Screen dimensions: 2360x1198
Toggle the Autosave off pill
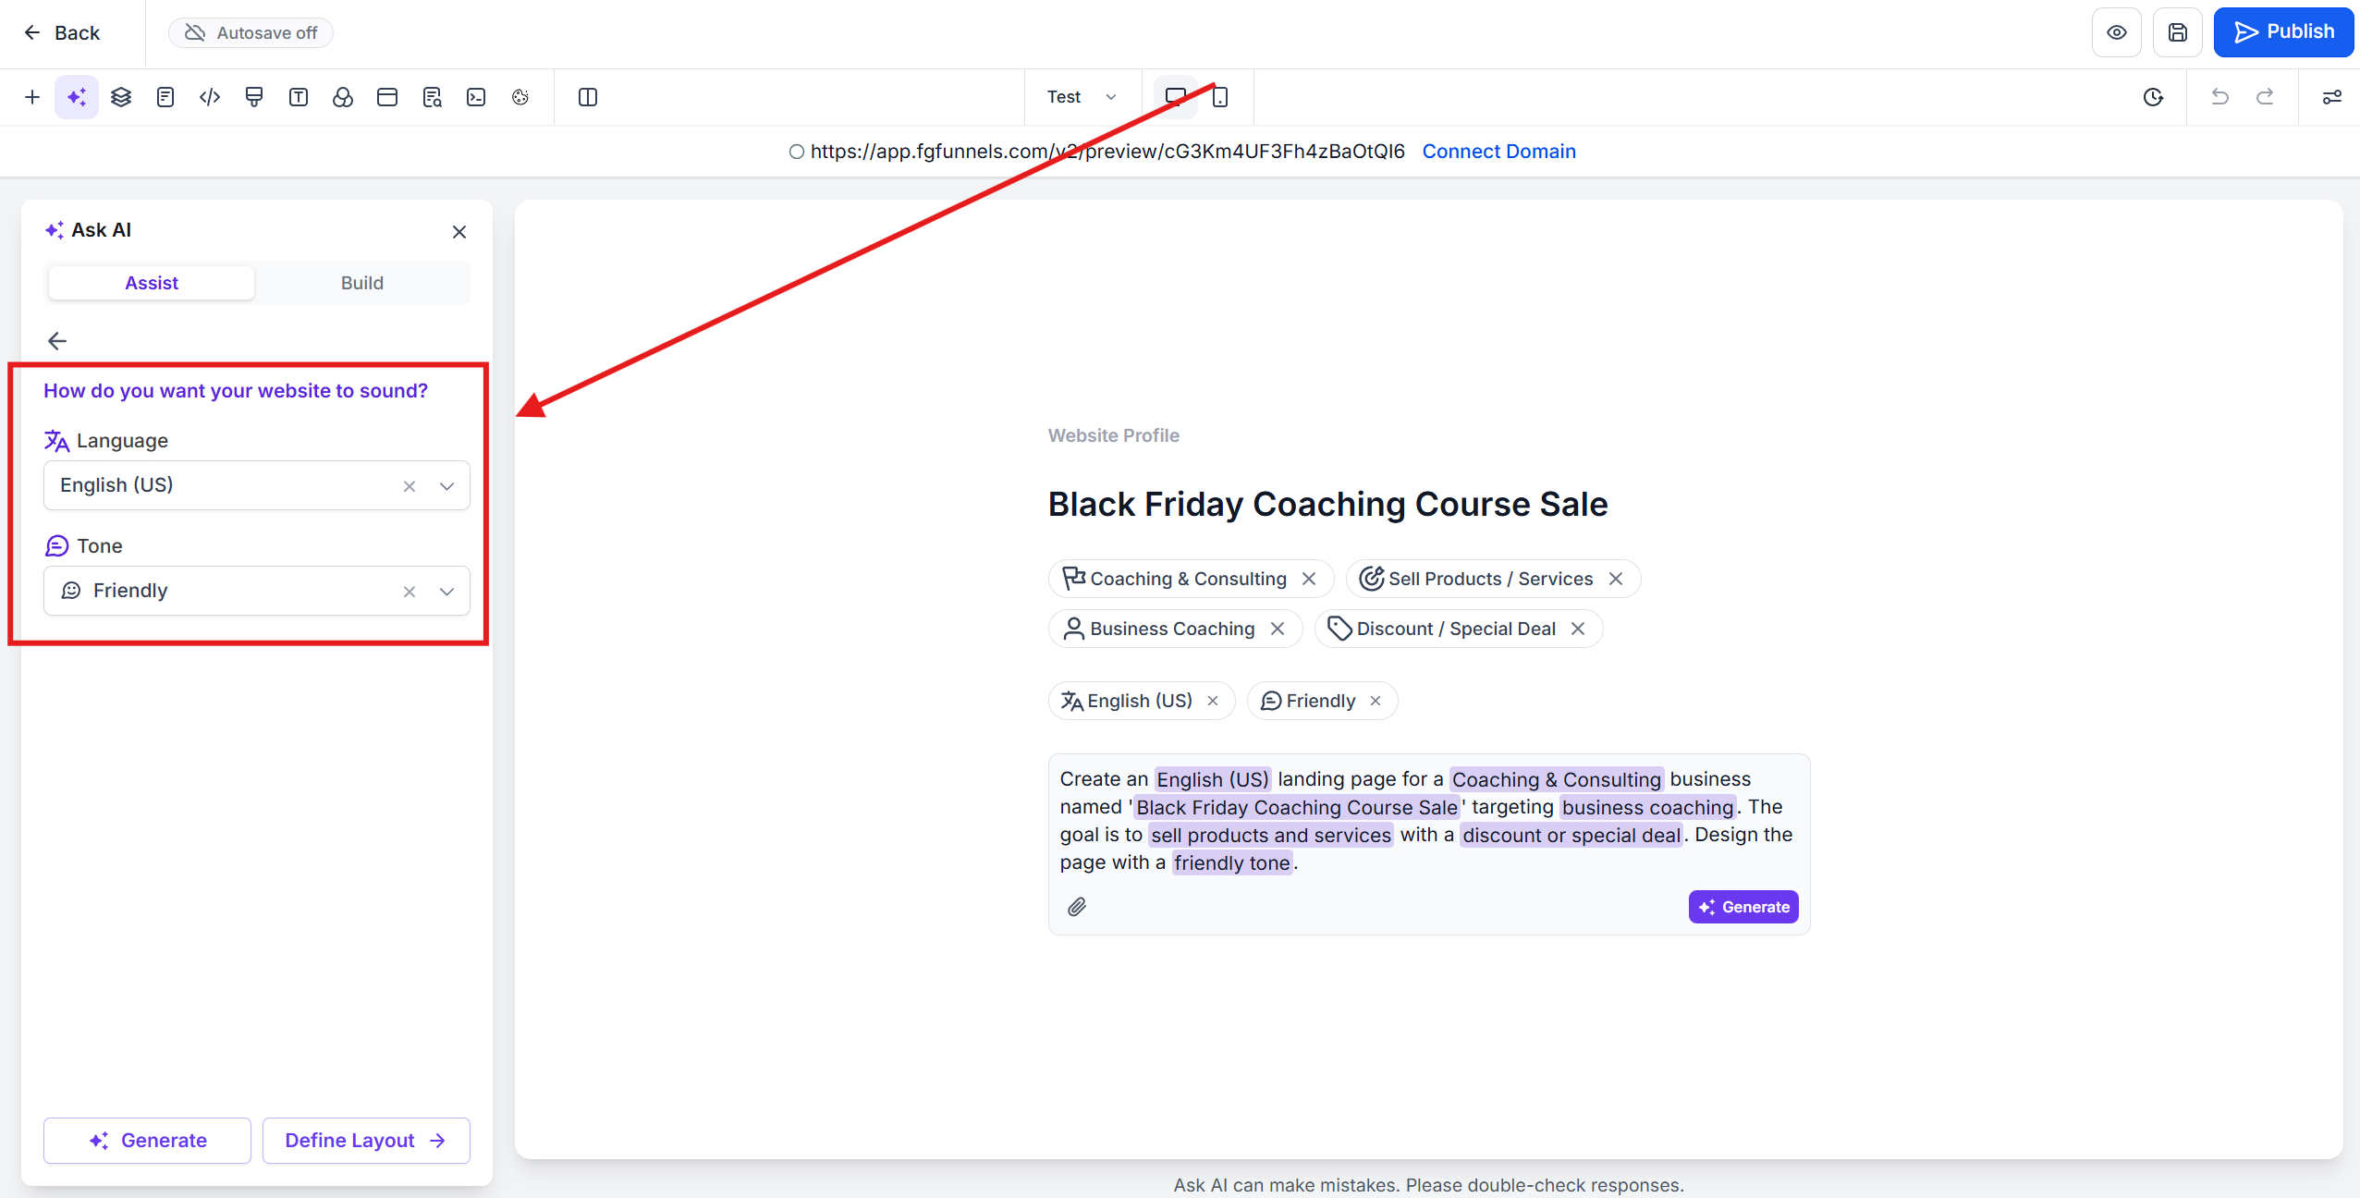pos(251,32)
